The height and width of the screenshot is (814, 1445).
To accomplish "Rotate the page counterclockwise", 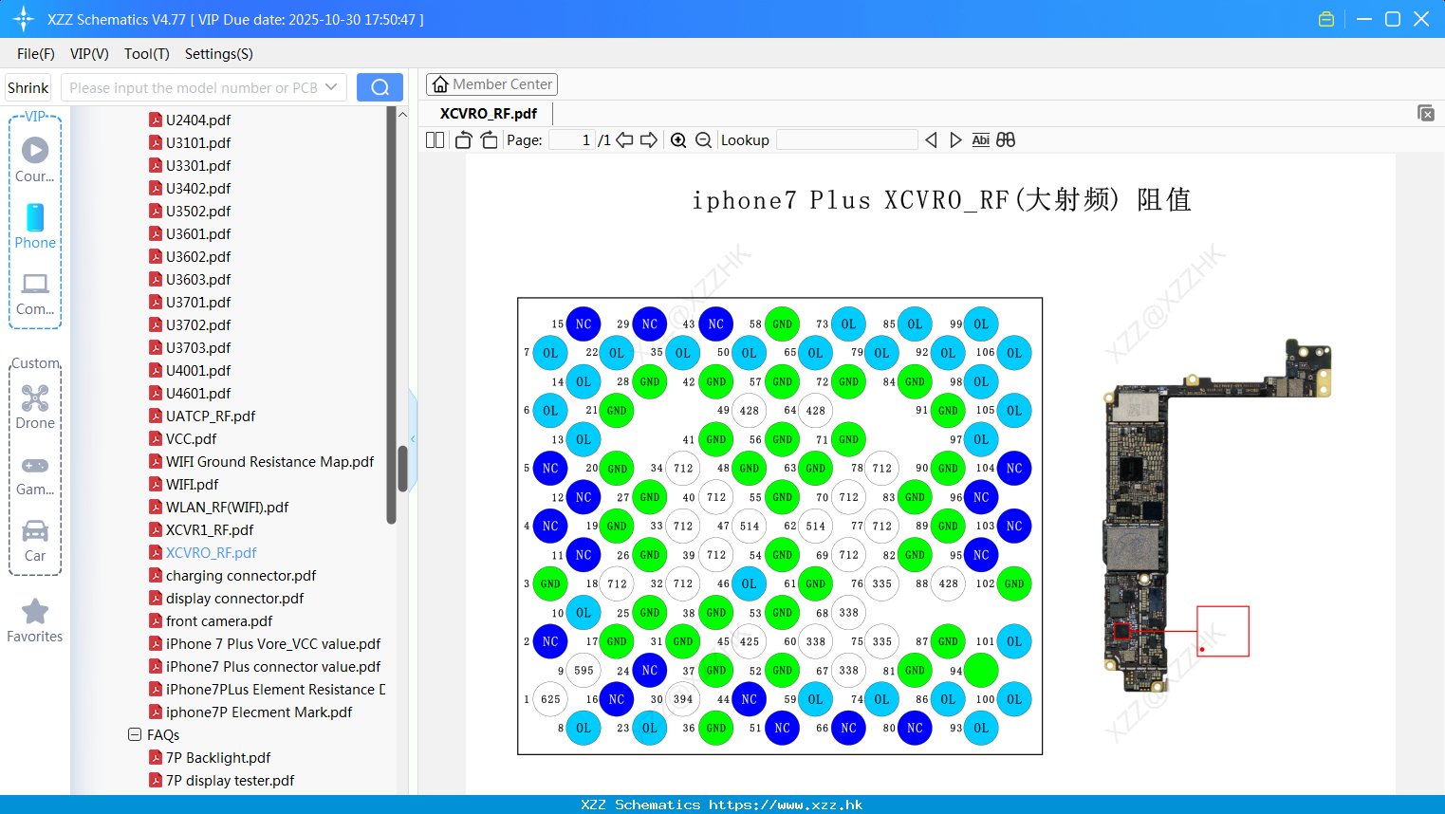I will tap(463, 140).
